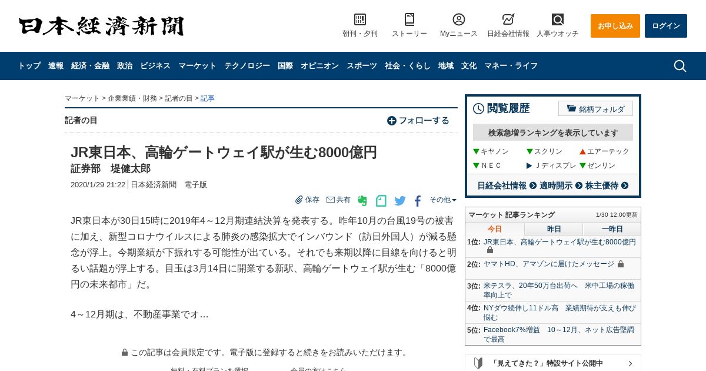Click the arrow icon after 適時開示
The image size is (706, 371).
pyautogui.click(x=579, y=185)
